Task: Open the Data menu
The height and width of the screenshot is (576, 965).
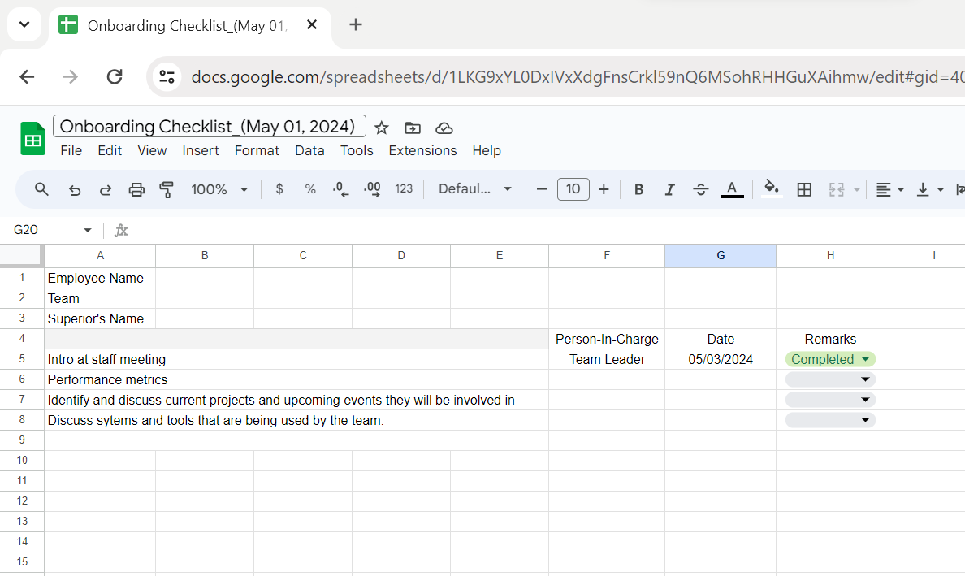Action: [309, 151]
